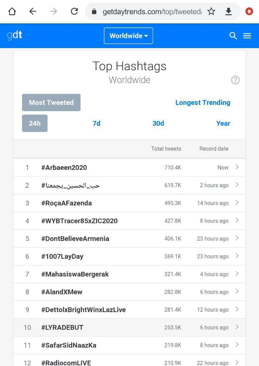Open the Worldwide location dropdown

pos(128,36)
